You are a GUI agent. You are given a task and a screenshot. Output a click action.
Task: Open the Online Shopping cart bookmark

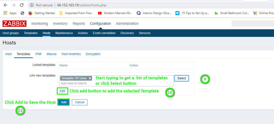pos(263,13)
